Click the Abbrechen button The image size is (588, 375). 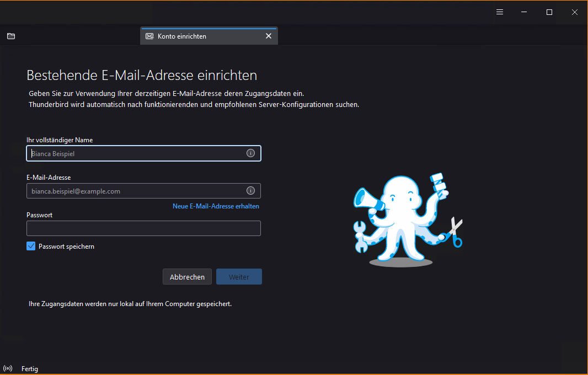(187, 277)
